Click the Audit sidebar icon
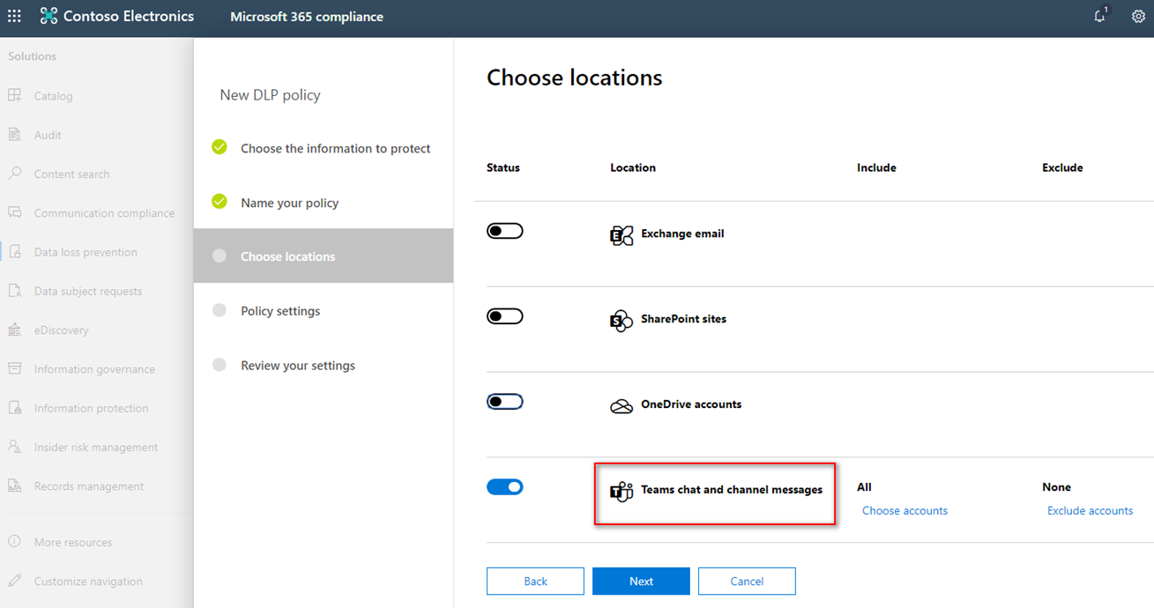This screenshot has height=608, width=1154. 15,134
